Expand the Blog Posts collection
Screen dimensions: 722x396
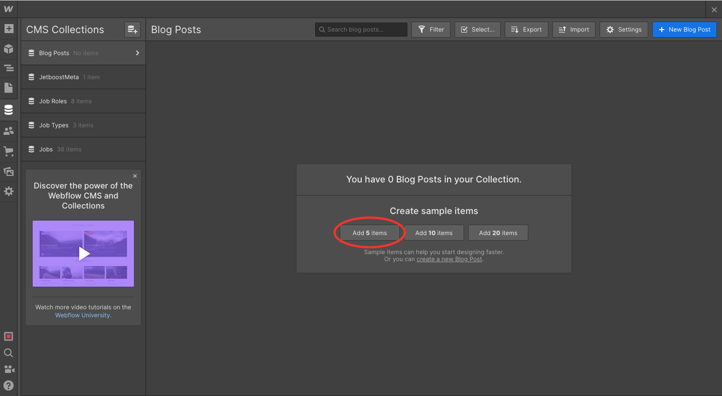(136, 53)
